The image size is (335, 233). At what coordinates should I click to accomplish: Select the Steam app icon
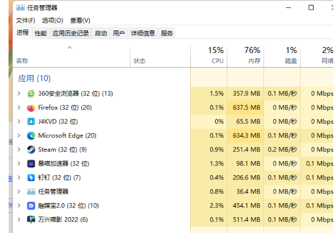coord(31,149)
